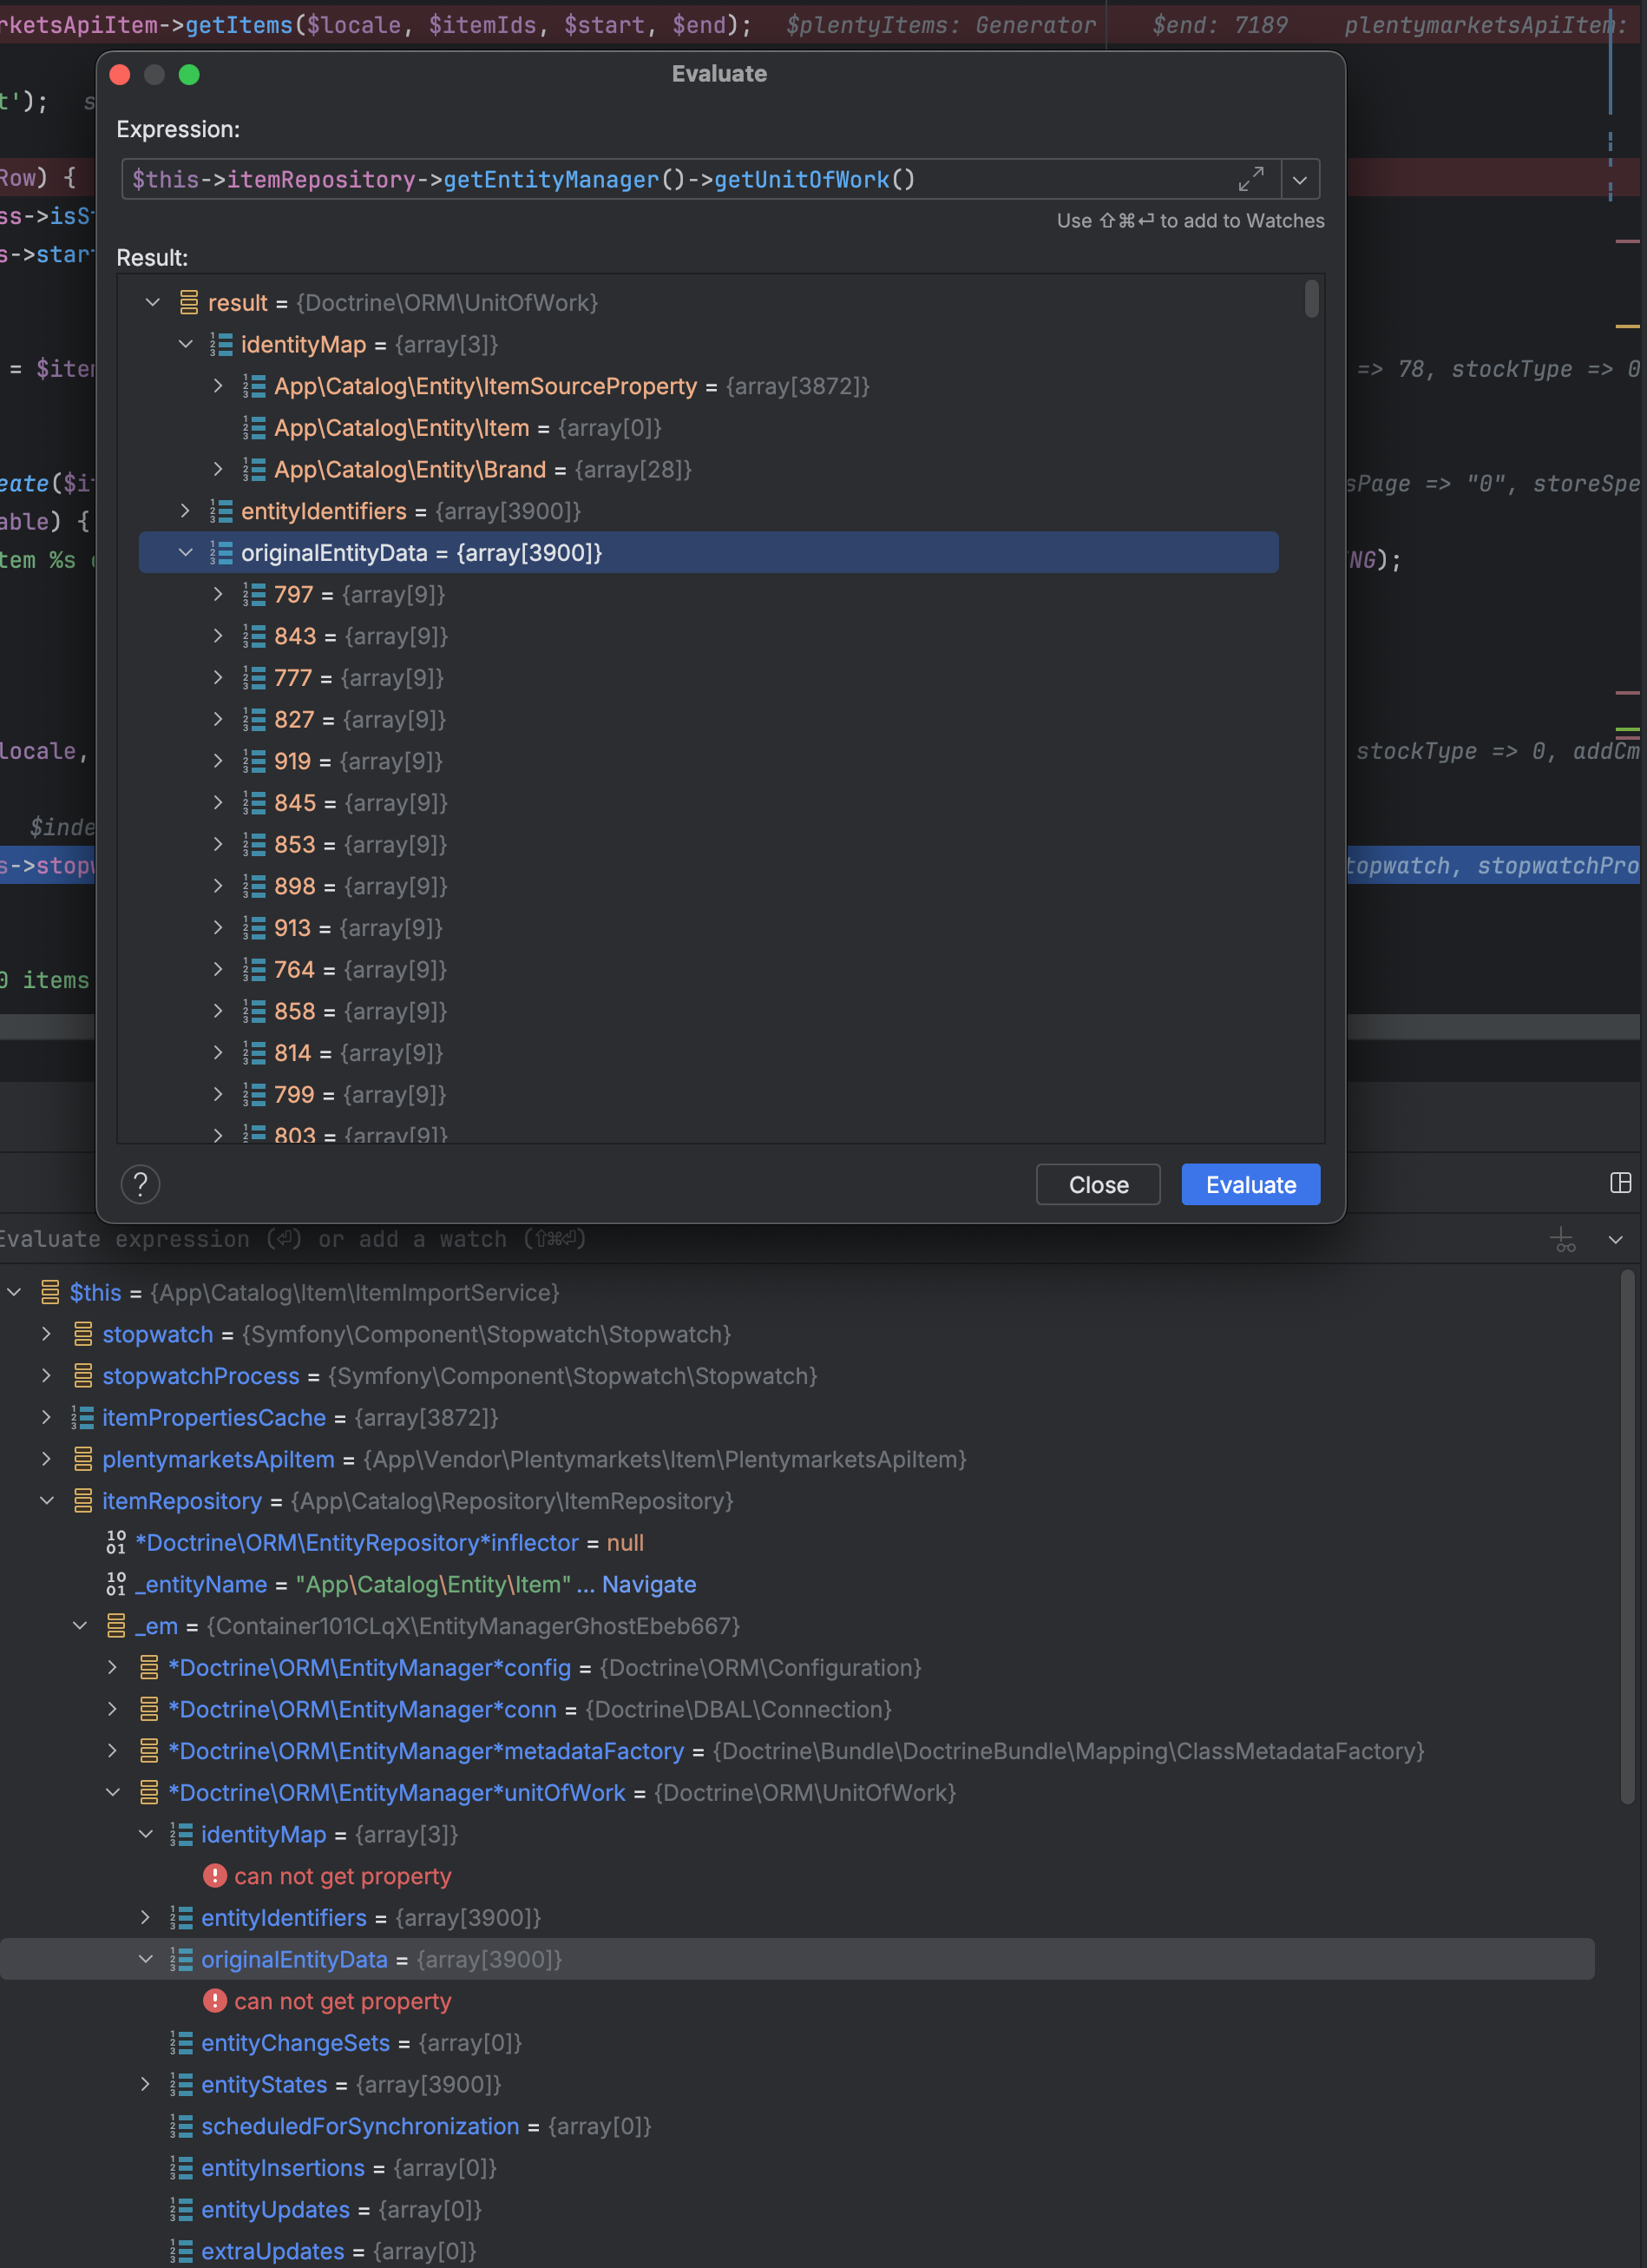
Task: Select the entityInsertions row
Action: [797, 2168]
